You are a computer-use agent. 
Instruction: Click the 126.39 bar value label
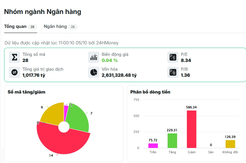[x=230, y=137]
